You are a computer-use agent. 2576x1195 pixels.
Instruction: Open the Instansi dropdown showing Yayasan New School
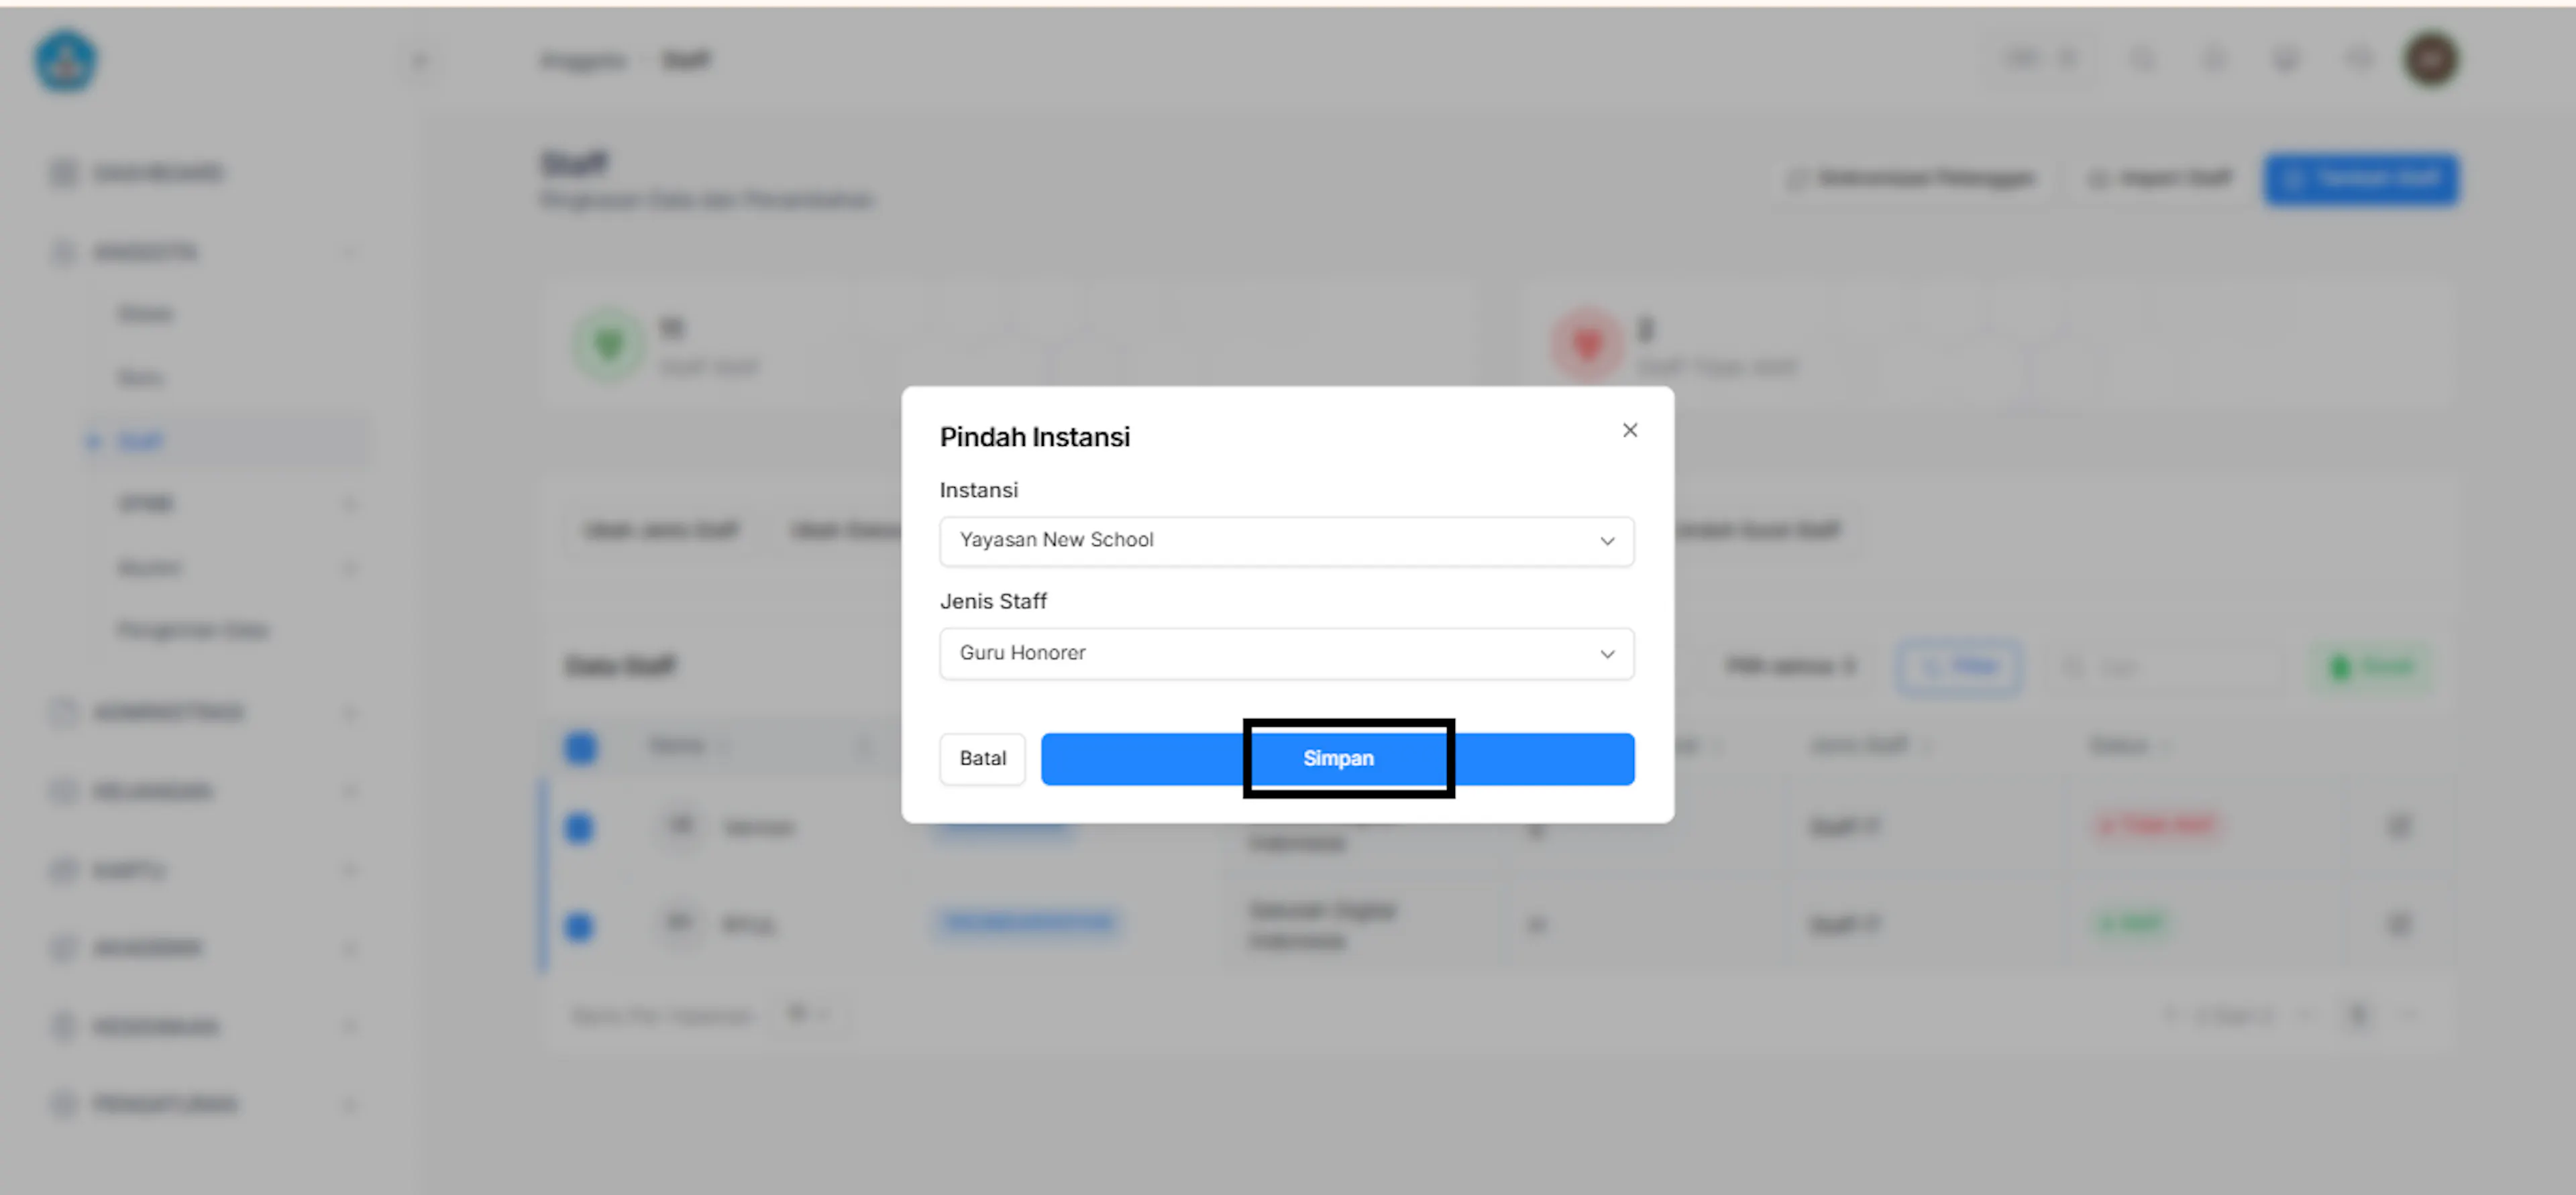1287,541
